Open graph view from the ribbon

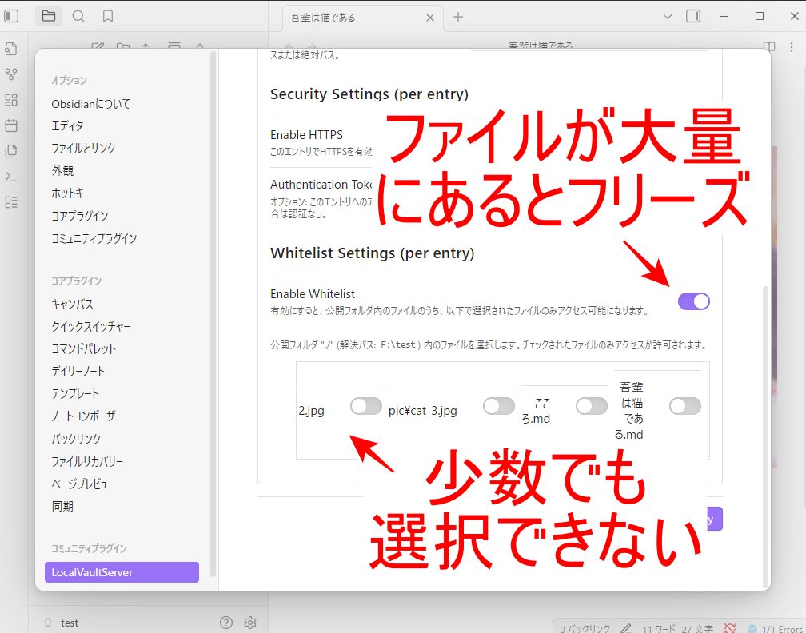[11, 74]
